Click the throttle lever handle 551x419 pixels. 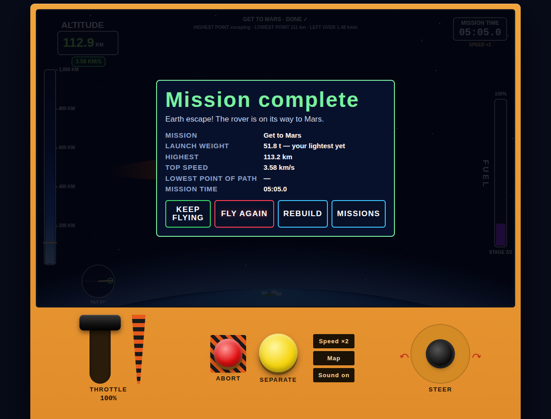(x=100, y=322)
